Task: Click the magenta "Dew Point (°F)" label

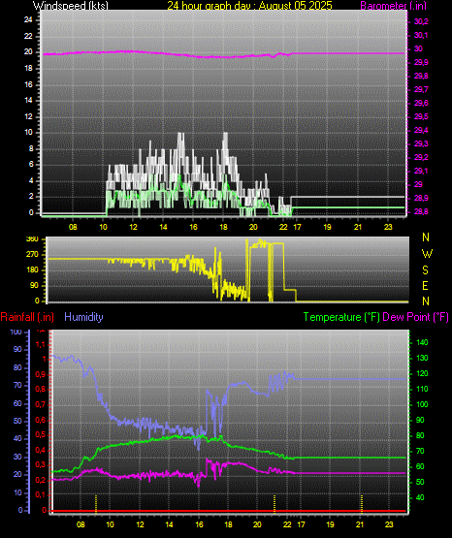Action: (415, 317)
